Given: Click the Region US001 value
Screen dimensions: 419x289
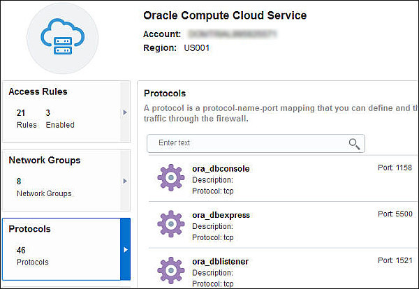Looking at the screenshot, I should 197,48.
